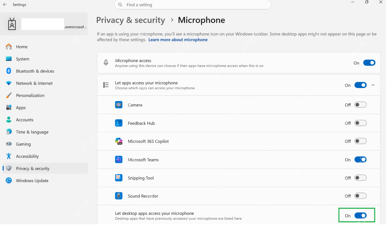Enable microphone for Snipping Tool
Image resolution: width=386 pixels, height=225 pixels.
pos(360,178)
